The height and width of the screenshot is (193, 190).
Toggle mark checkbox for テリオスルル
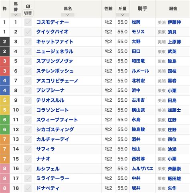(x=28, y=100)
